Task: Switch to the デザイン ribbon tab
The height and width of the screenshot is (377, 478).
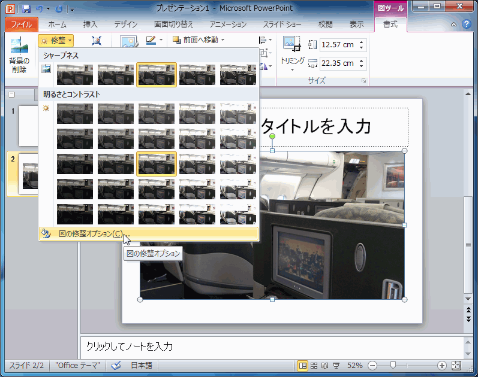Action: pyautogui.click(x=125, y=25)
